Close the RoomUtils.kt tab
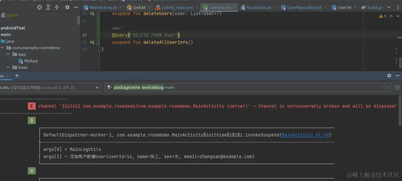This screenshot has width=402, height=181. [274, 7]
